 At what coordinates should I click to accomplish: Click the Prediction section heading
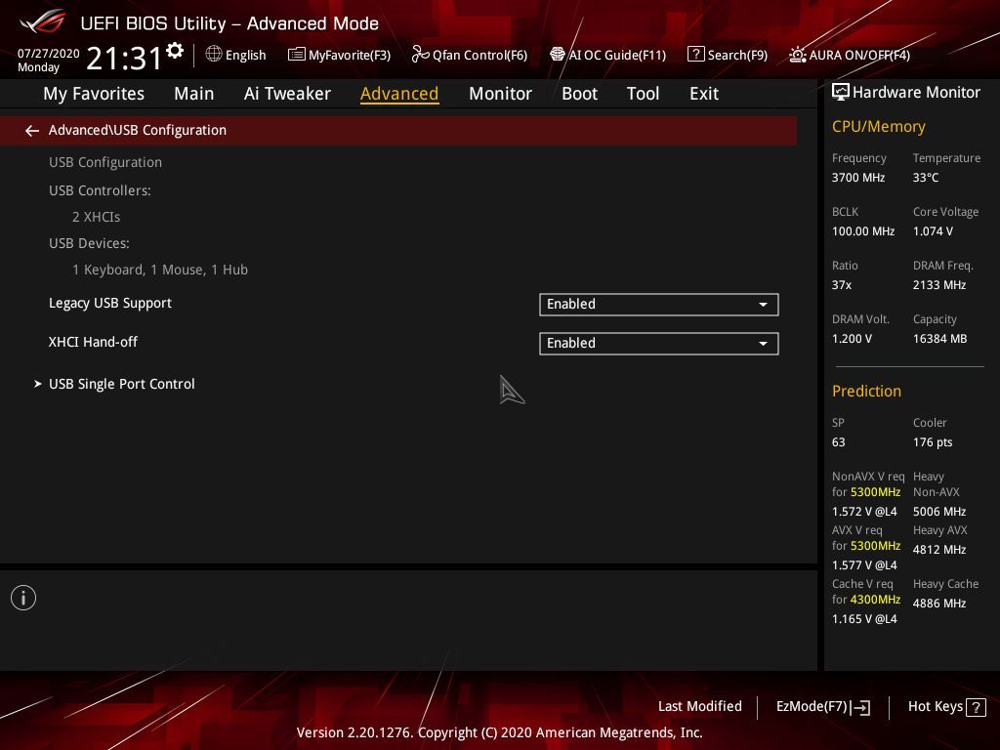pyautogui.click(x=866, y=391)
